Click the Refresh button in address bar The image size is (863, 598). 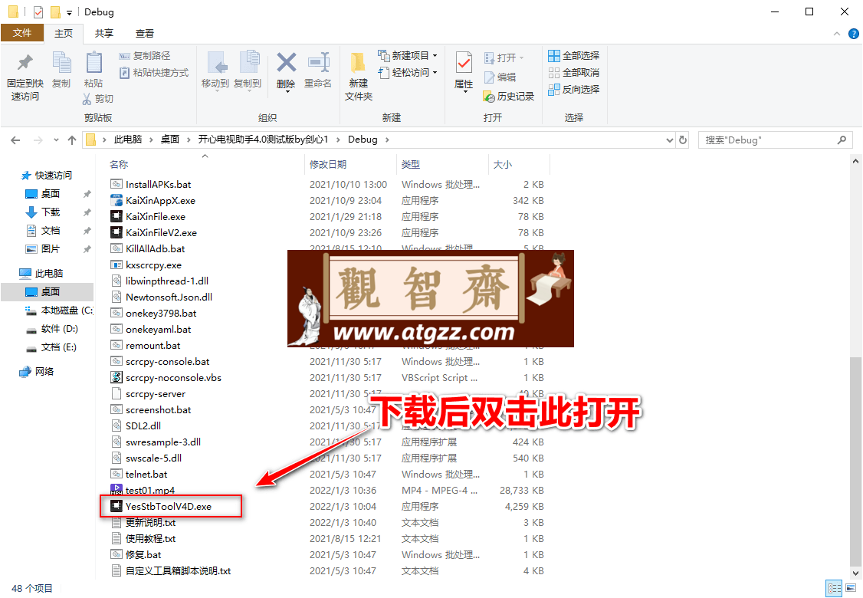pos(683,140)
